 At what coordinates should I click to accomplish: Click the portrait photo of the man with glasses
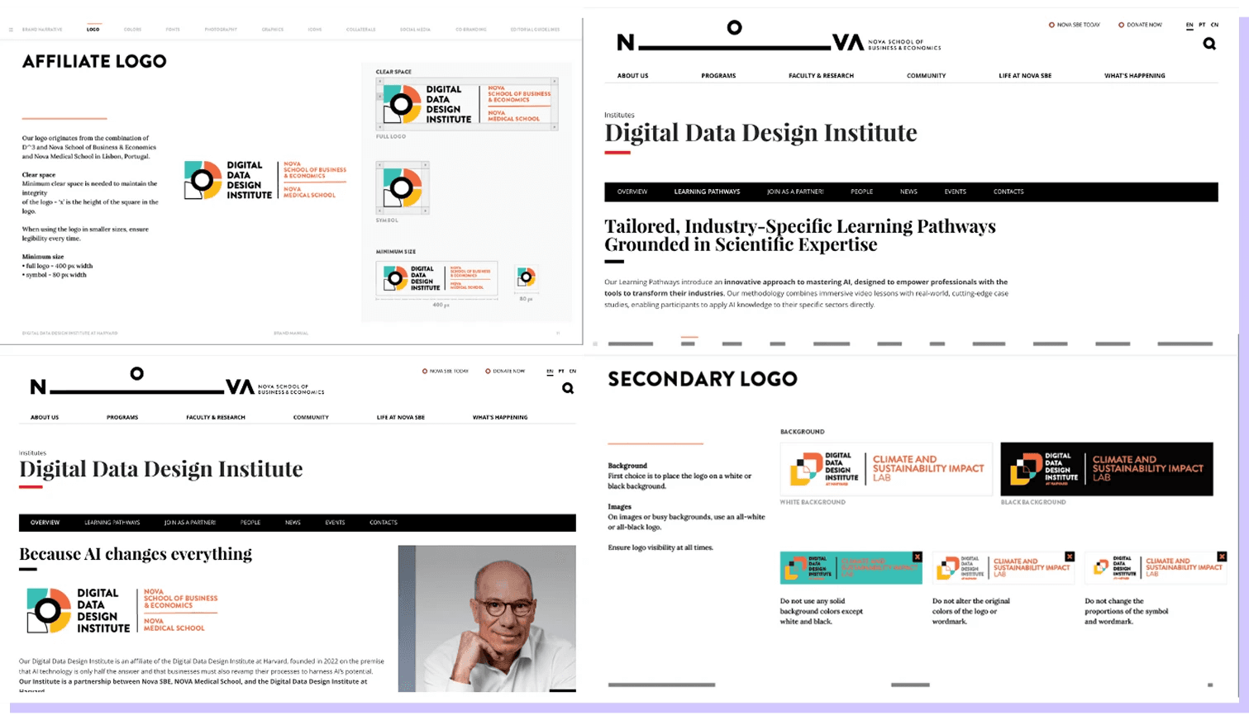point(487,618)
